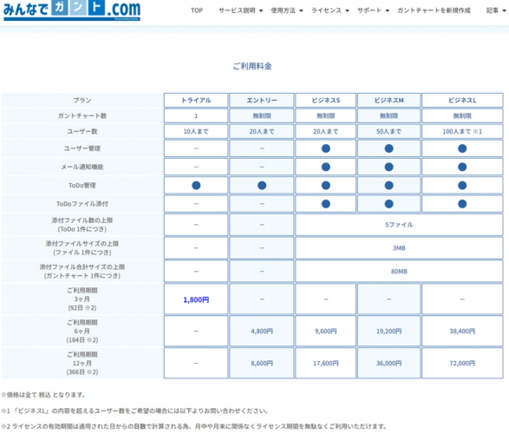Image resolution: width=509 pixels, height=434 pixels.
Task: Click ToDo管理 dot under ビジネスM
Action: [388, 186]
